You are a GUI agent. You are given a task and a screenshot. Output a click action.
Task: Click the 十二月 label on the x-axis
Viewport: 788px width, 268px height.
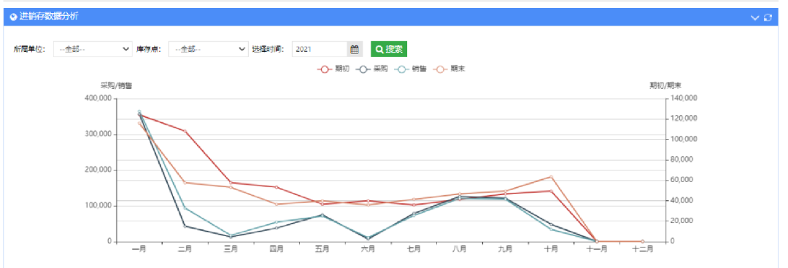(x=642, y=249)
